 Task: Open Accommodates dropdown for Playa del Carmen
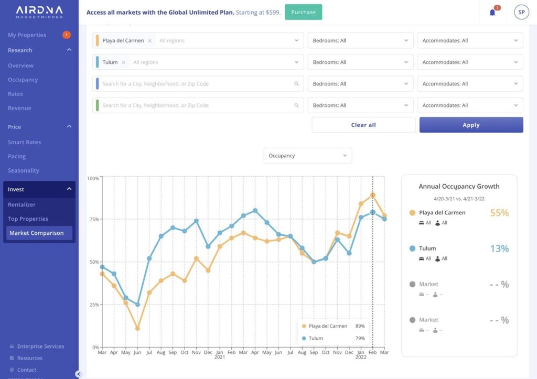pyautogui.click(x=470, y=41)
